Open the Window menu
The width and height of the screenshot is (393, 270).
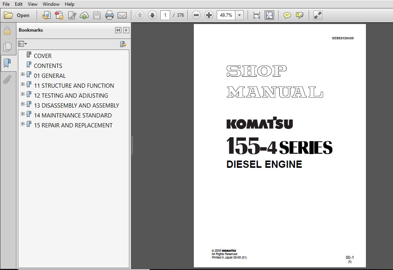tap(51, 4)
